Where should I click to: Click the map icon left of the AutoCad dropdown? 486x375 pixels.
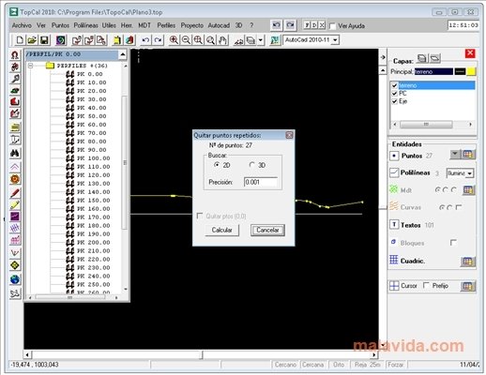coord(275,40)
